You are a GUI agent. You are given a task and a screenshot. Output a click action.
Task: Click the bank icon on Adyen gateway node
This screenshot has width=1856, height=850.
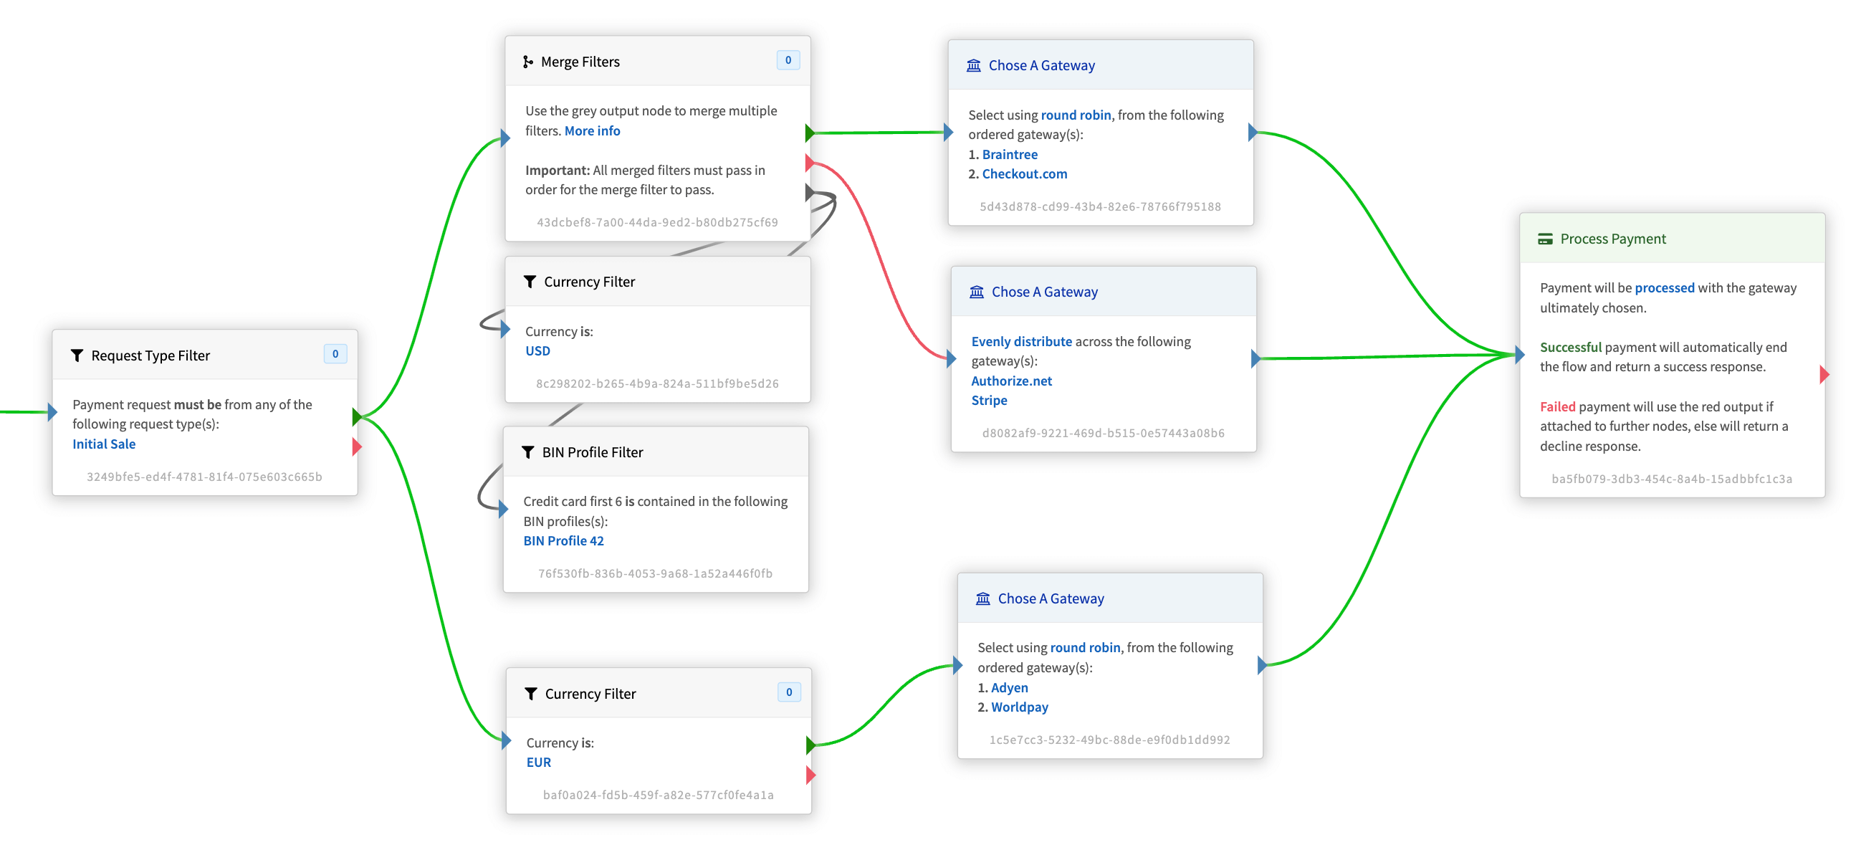pyautogui.click(x=982, y=598)
